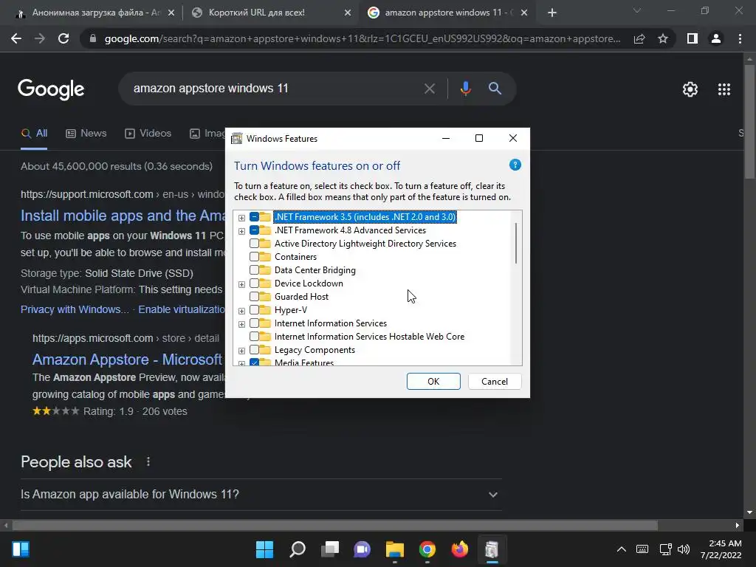The width and height of the screenshot is (756, 567).
Task: Open Widgets icon on taskbar
Action: pyautogui.click(x=21, y=549)
